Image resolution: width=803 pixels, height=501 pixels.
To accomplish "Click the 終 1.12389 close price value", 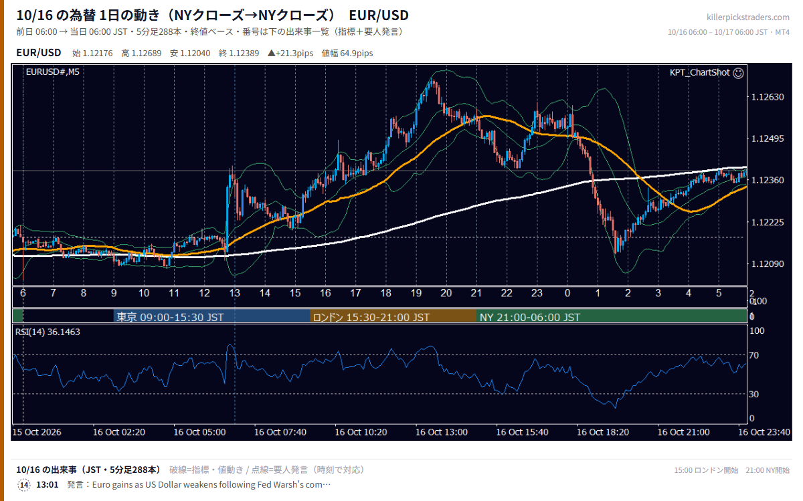I will [239, 53].
